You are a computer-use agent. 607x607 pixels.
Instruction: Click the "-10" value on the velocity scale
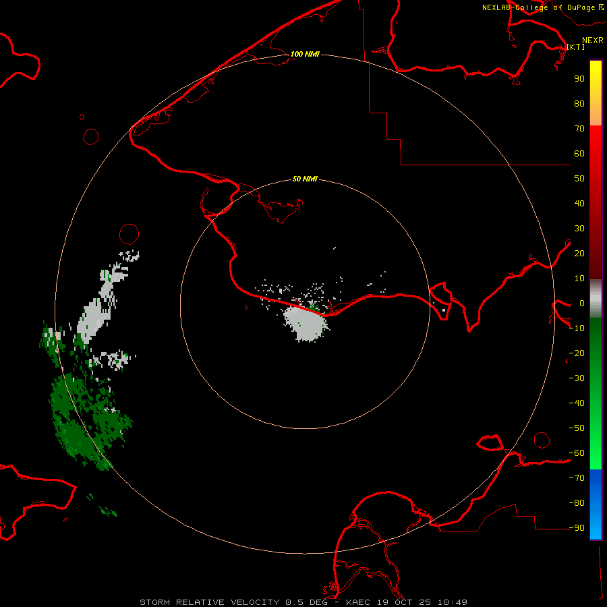(577, 328)
